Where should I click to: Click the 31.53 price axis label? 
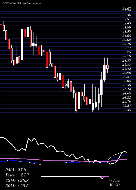pyautogui.click(x=127, y=32)
